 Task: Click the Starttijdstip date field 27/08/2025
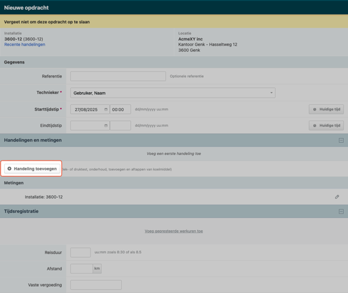click(90, 109)
